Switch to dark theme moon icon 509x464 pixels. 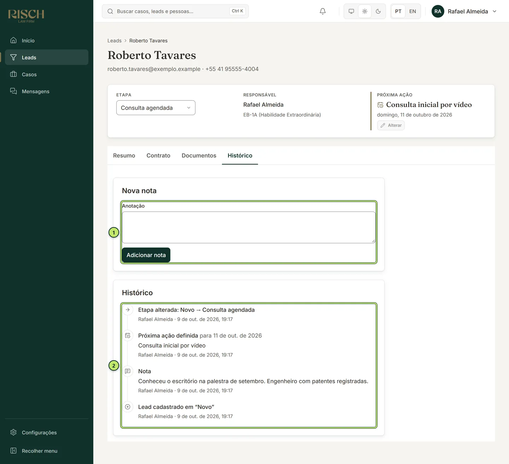[x=378, y=11]
